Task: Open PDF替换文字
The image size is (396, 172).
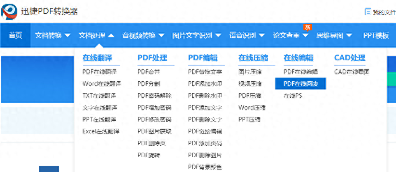Action: tap(205, 72)
